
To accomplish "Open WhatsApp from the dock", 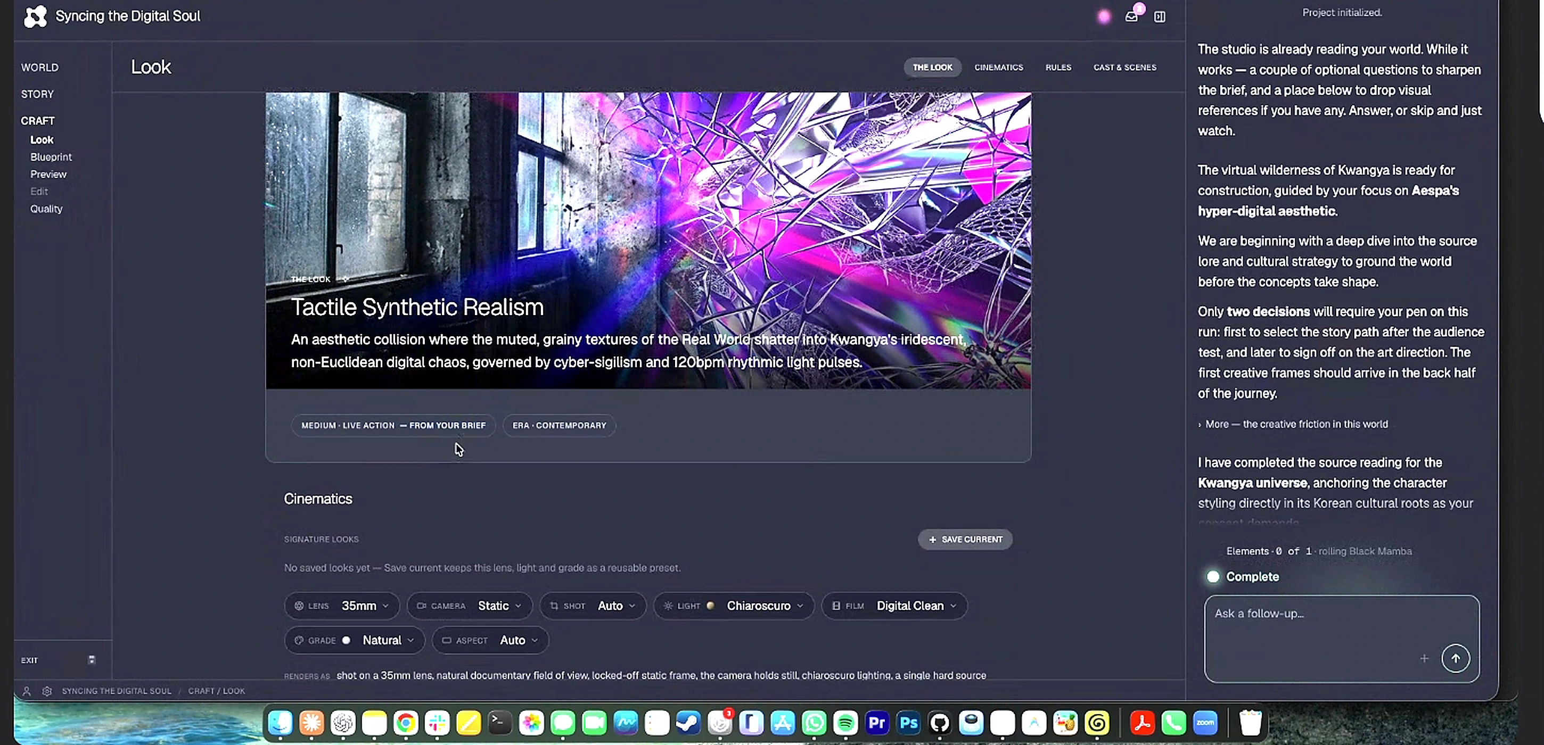I will [x=814, y=723].
